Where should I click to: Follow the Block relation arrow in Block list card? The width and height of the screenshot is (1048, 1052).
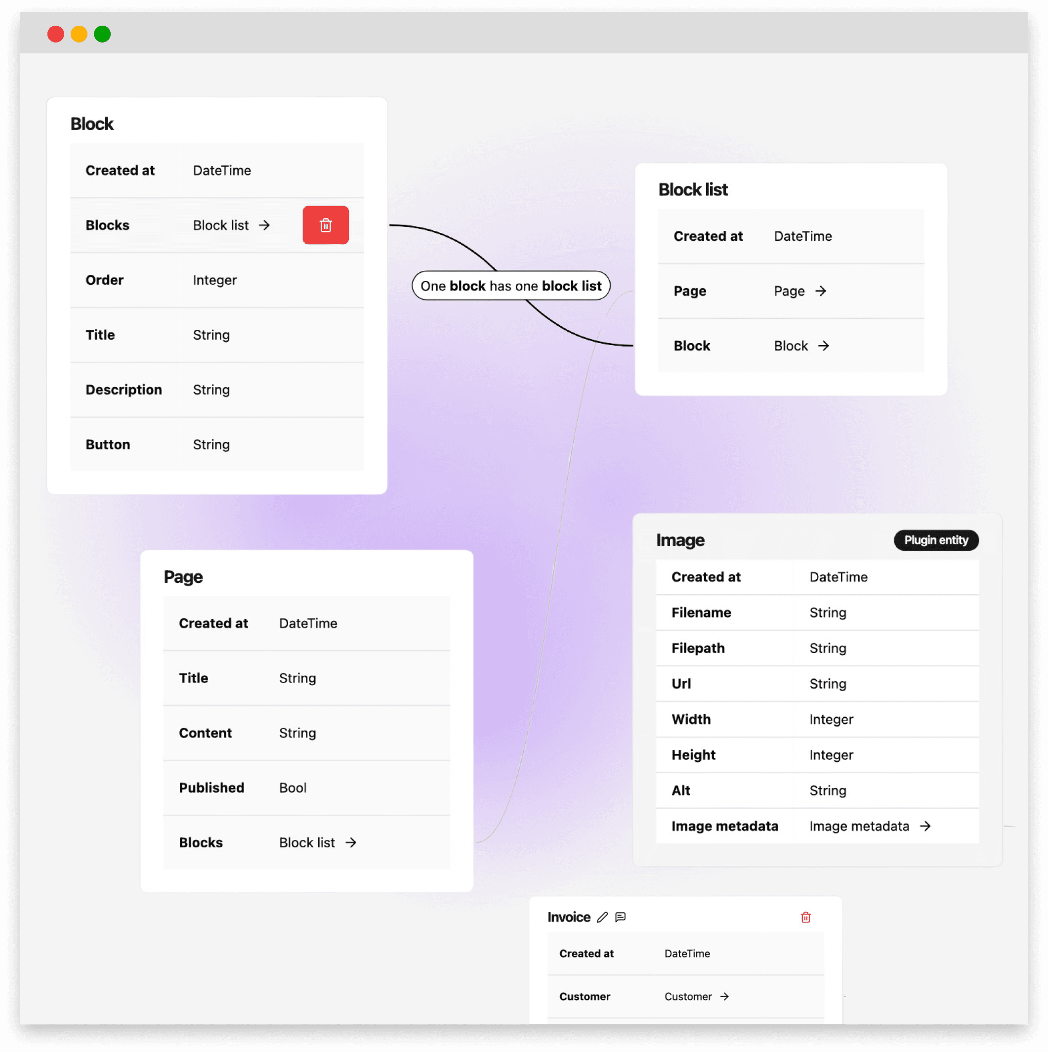point(824,346)
